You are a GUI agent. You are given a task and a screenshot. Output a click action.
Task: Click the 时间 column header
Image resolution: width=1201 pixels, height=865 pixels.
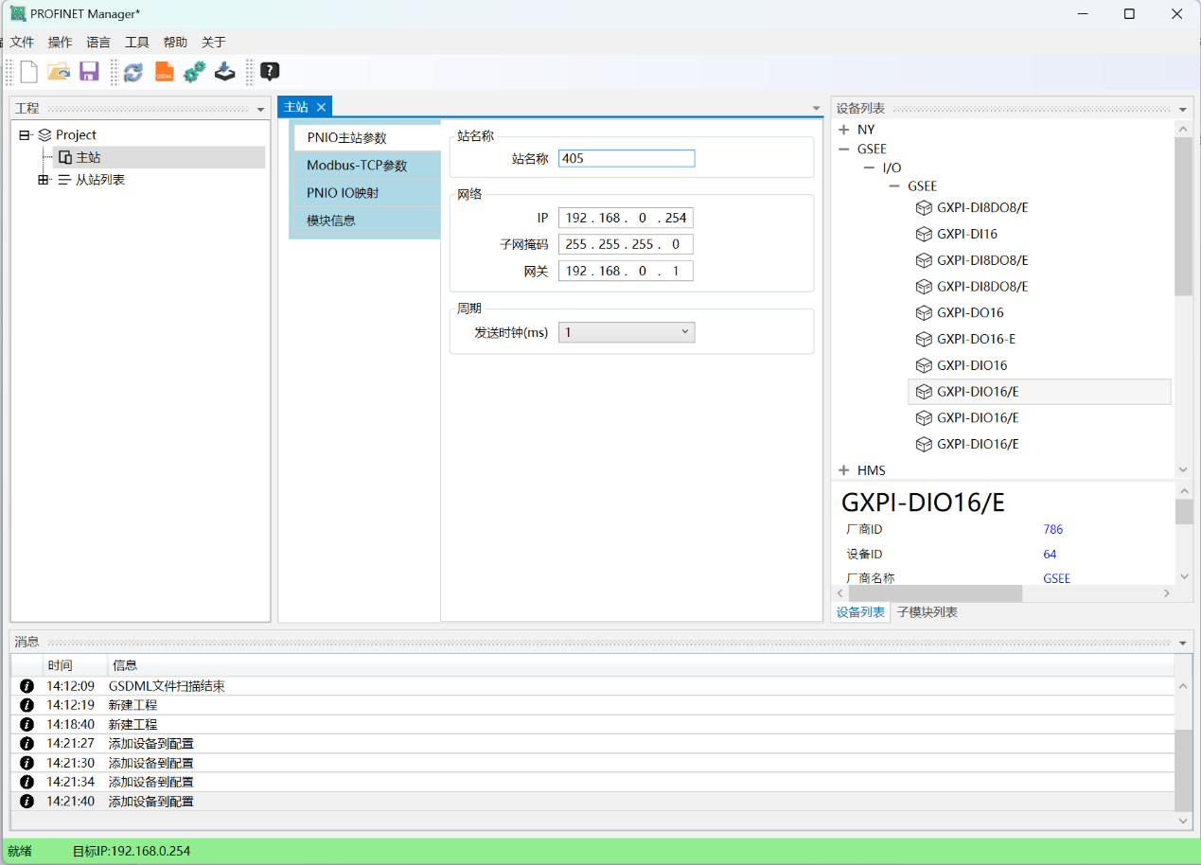[74, 665]
